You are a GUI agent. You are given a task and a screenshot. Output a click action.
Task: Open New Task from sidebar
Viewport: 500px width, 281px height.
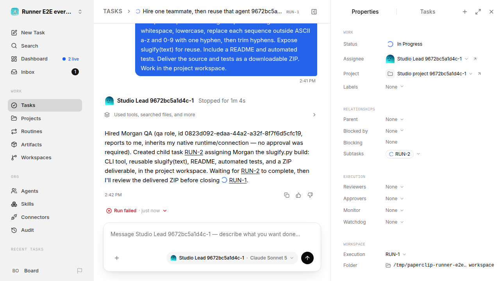tap(45, 33)
